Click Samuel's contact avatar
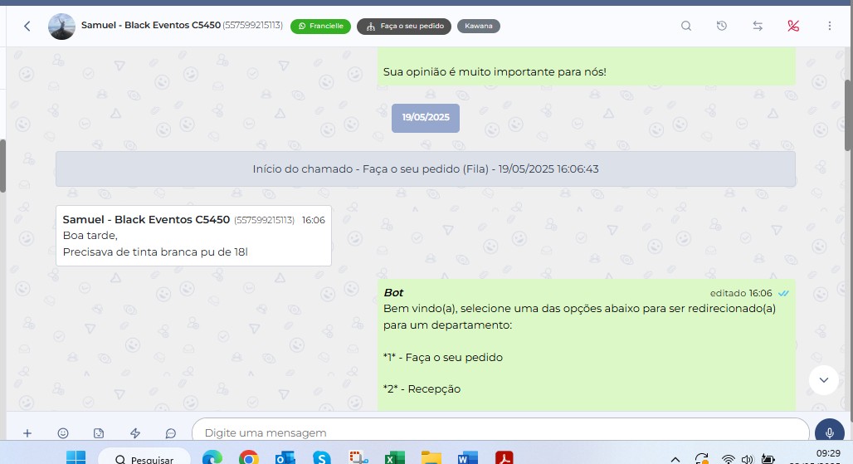The width and height of the screenshot is (853, 464). point(61,26)
